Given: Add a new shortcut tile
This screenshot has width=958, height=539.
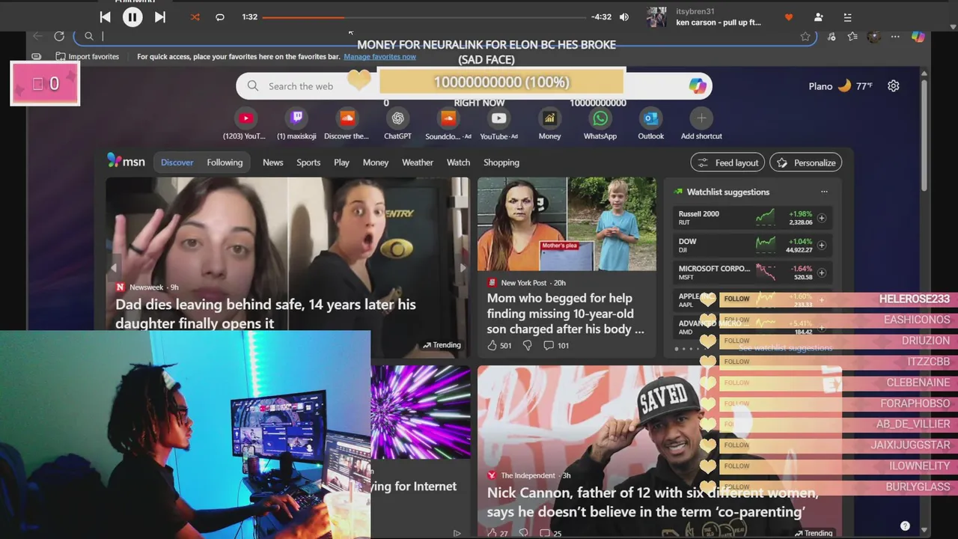Looking at the screenshot, I should [701, 125].
